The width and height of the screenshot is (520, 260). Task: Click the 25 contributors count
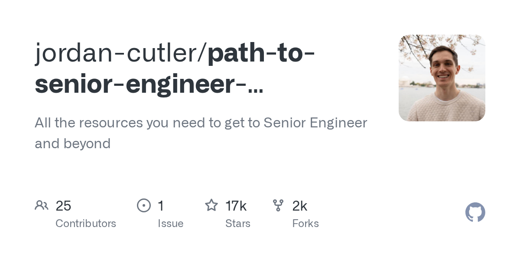pyautogui.click(x=63, y=206)
